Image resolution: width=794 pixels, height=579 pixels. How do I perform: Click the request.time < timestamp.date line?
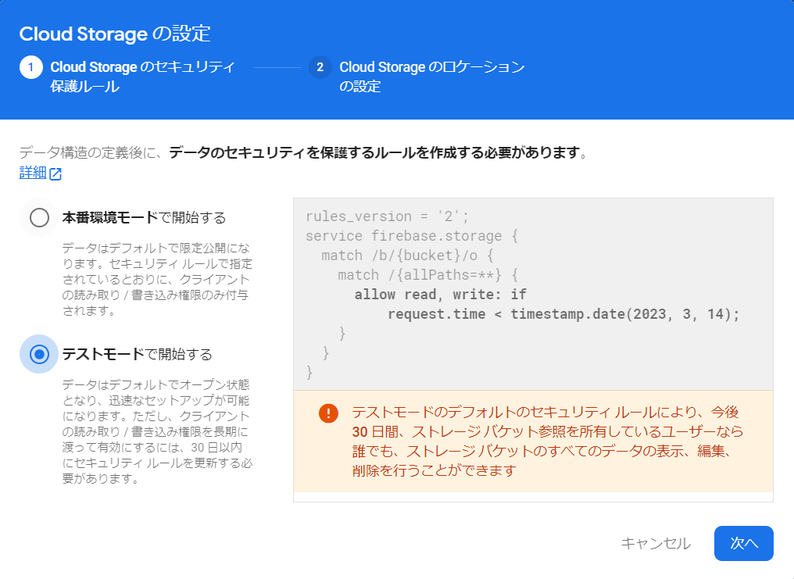[x=563, y=314]
